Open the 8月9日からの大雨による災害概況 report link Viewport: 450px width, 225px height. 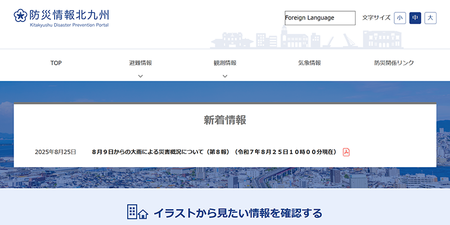click(214, 152)
